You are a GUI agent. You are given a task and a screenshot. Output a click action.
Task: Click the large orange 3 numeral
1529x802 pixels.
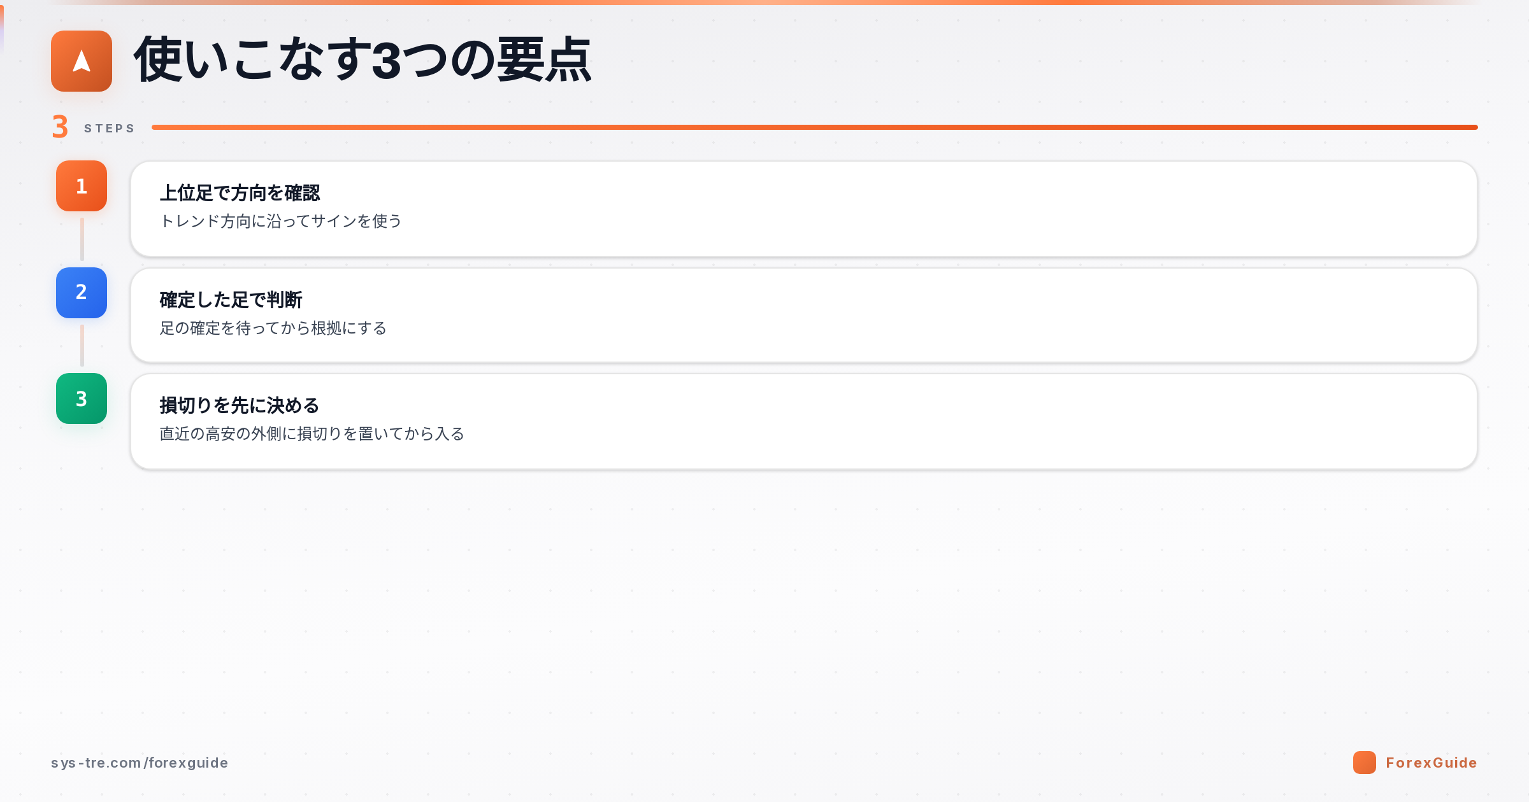click(60, 127)
